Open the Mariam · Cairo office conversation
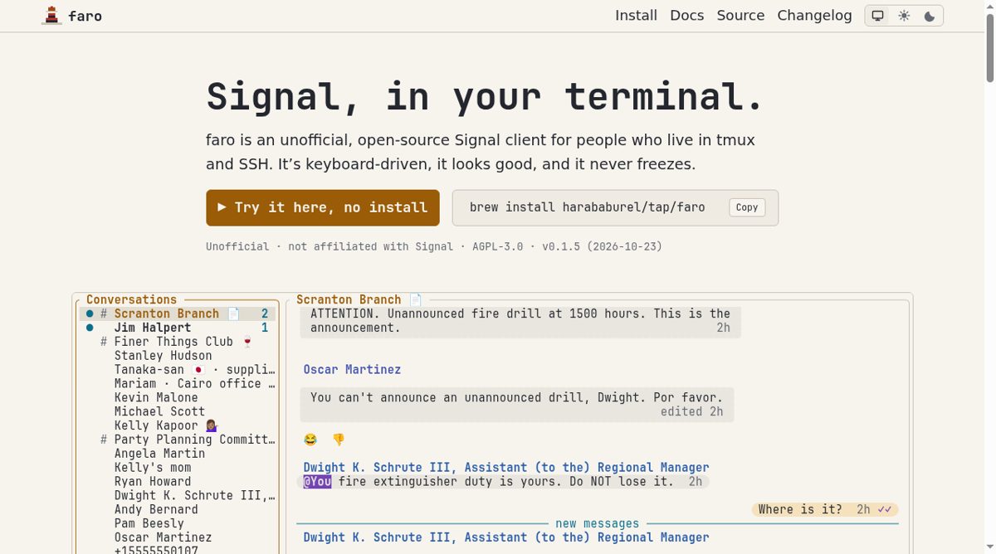 (x=179, y=384)
